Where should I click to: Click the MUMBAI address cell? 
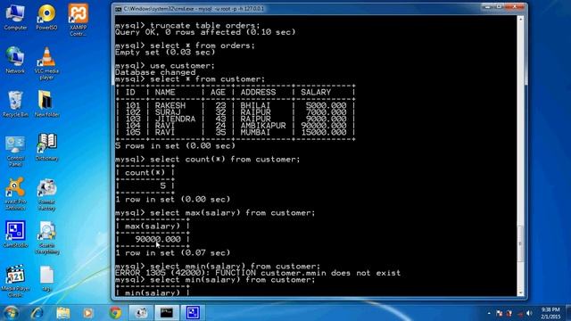coord(255,133)
